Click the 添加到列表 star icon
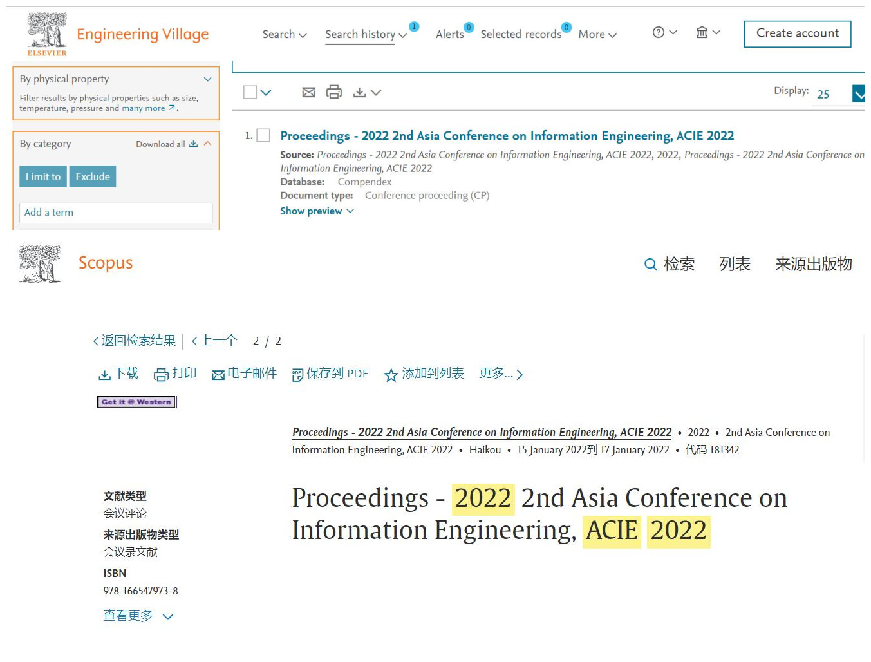 [x=391, y=375]
